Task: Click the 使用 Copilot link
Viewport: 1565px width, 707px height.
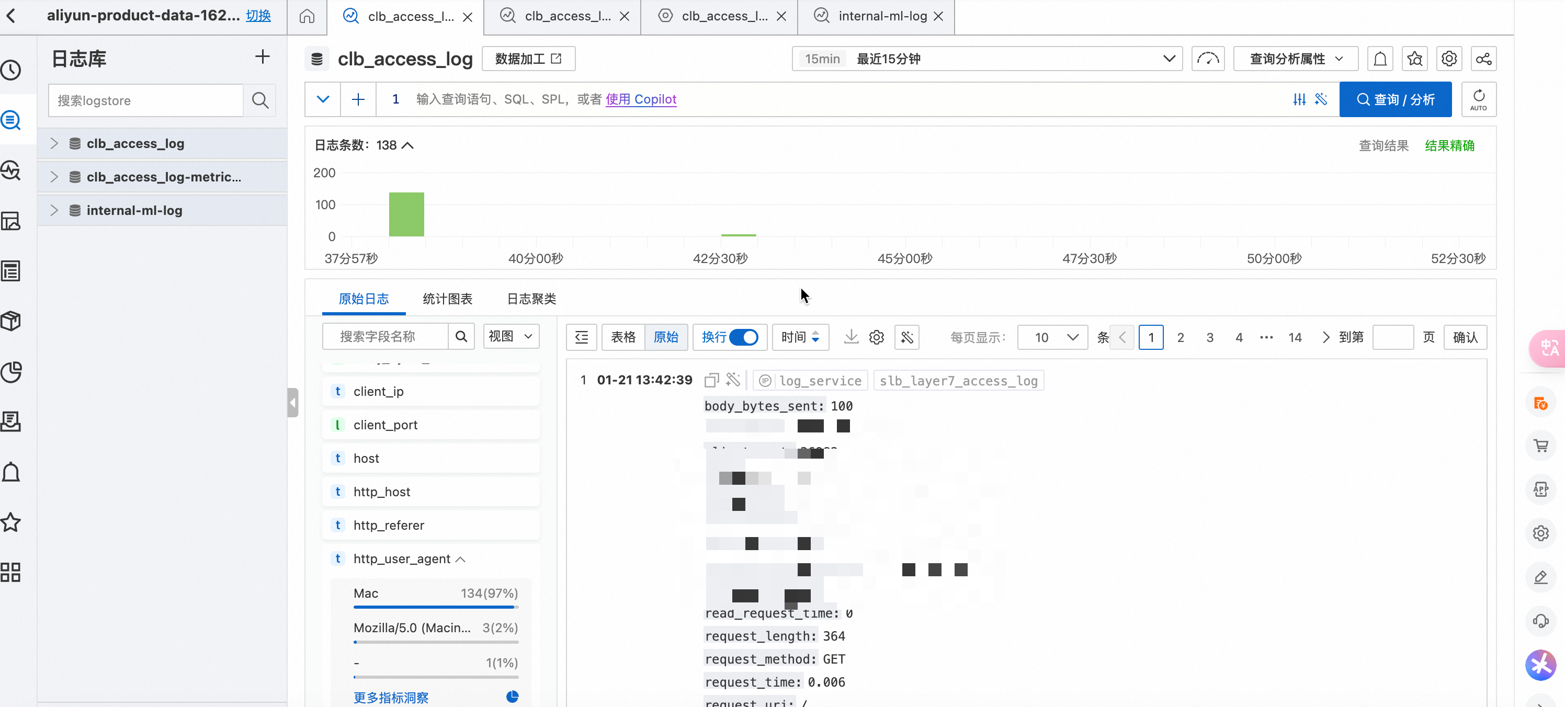Action: tap(641, 99)
